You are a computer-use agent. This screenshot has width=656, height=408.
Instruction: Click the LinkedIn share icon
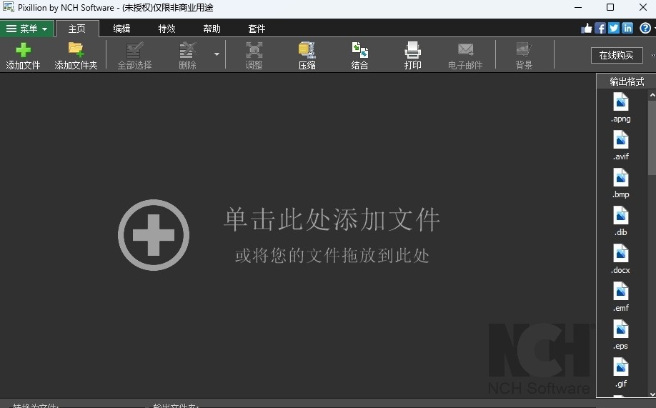(x=627, y=28)
